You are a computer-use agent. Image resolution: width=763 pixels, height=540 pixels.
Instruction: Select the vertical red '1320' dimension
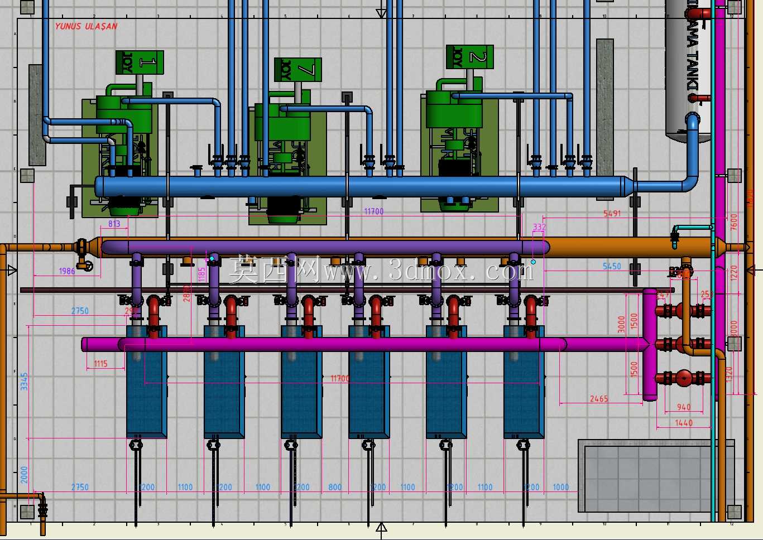coord(729,374)
